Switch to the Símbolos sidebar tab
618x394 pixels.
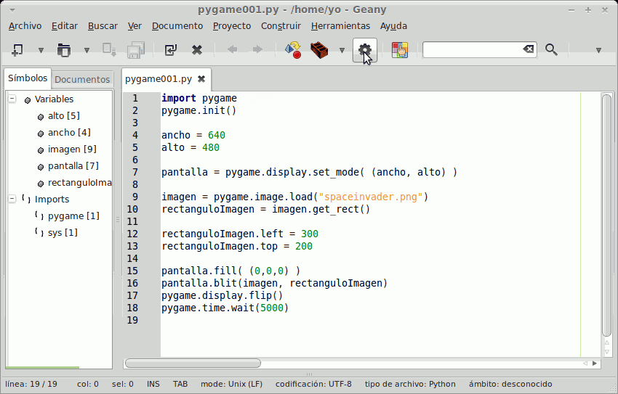(28, 78)
